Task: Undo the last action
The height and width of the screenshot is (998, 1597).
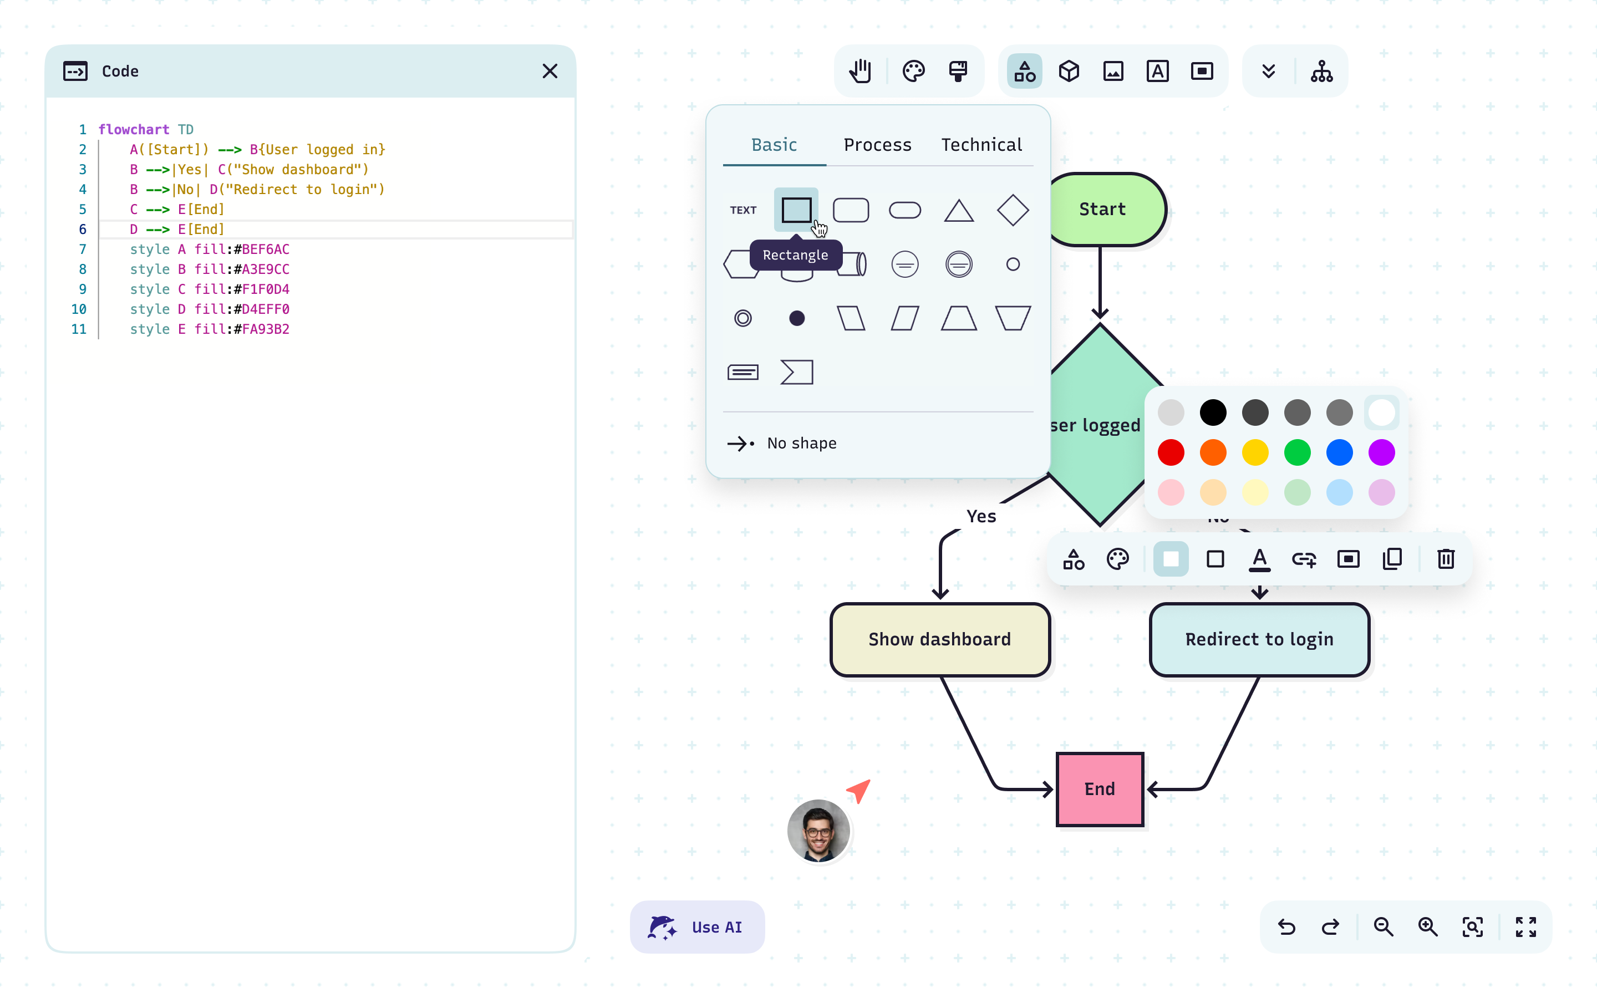Action: coord(1286,926)
